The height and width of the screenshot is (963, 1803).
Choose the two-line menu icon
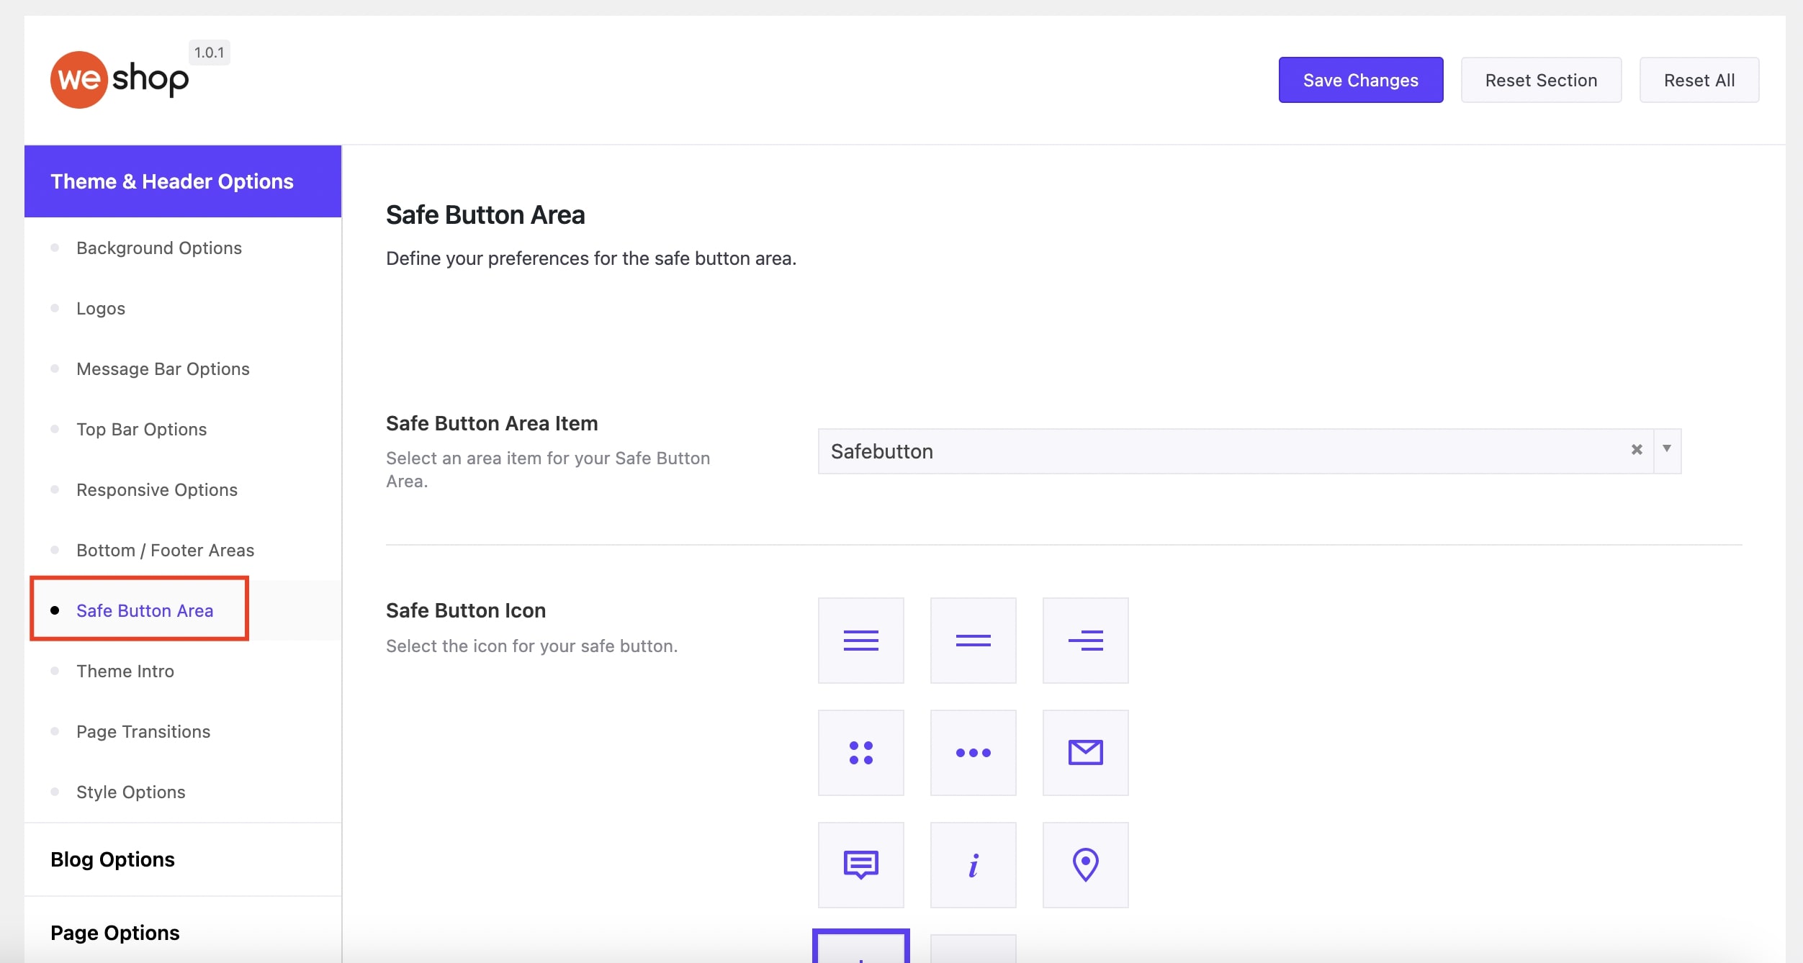[973, 640]
